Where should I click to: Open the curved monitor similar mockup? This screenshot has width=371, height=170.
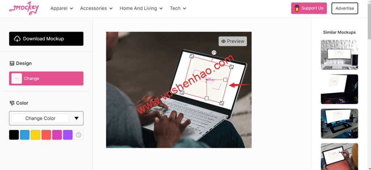coord(339,55)
